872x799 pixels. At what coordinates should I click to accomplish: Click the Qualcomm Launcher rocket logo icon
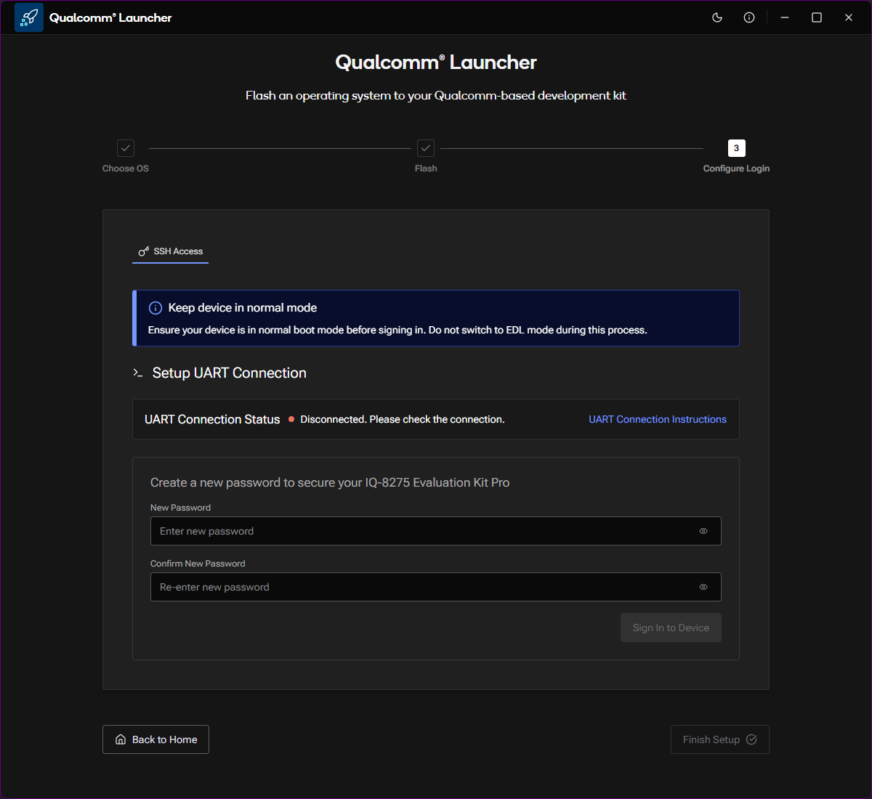(x=29, y=17)
